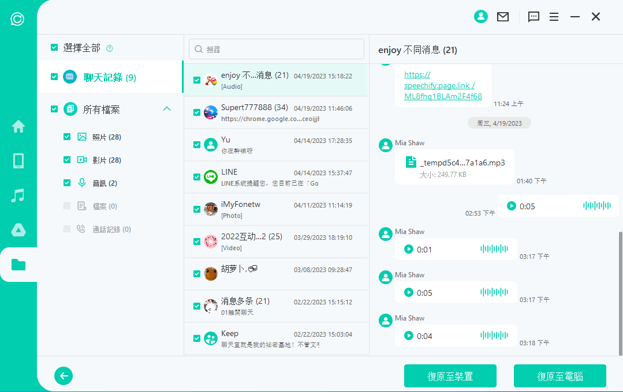The image size is (623, 392).
Task: Open the cloud backup section in sidebar
Action: [18, 230]
